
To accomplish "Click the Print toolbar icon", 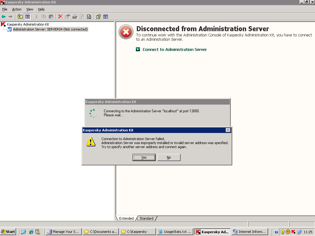I will coord(75,17).
